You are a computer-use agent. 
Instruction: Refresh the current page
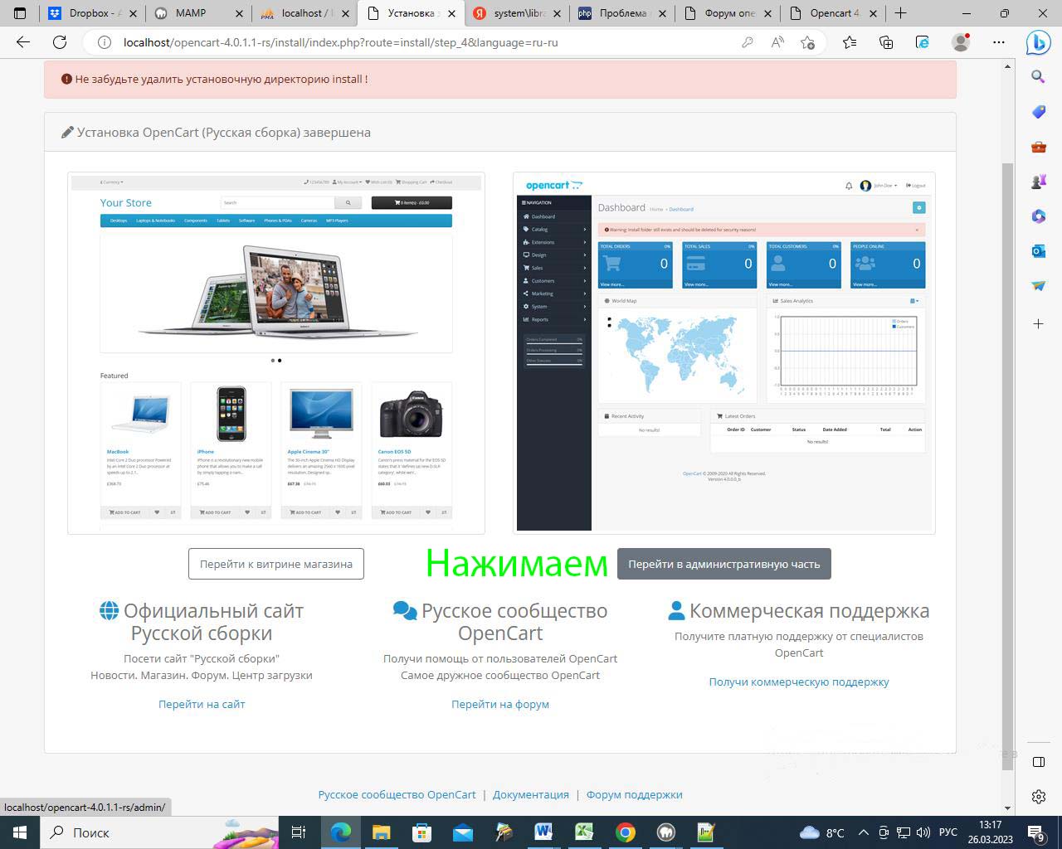(x=60, y=42)
